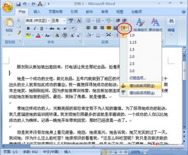Click the Clear Formatting eraser icon

coord(73,29)
